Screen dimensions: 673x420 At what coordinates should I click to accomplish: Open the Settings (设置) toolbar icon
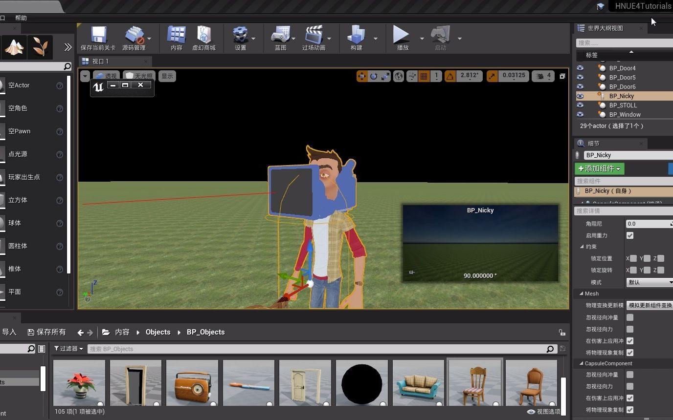coord(240,39)
